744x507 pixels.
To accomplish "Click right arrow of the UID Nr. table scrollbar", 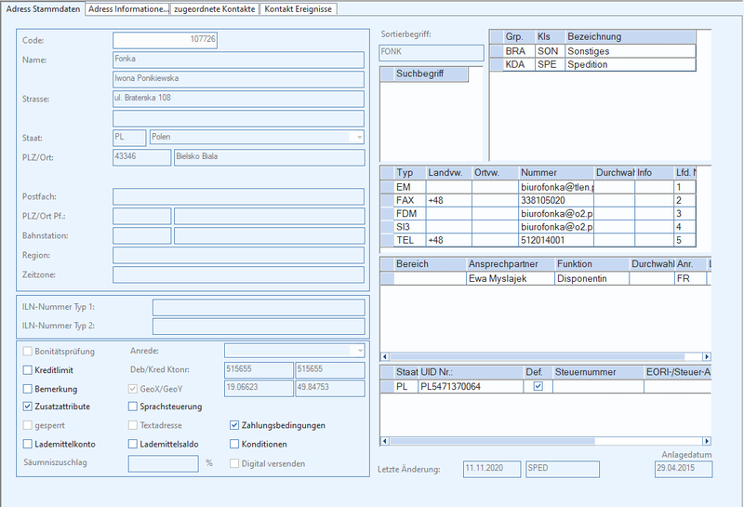I will (x=707, y=441).
